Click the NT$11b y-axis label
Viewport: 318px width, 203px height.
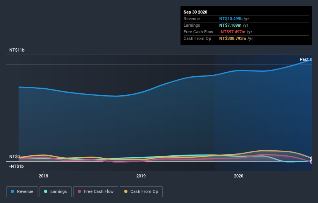tap(17, 50)
